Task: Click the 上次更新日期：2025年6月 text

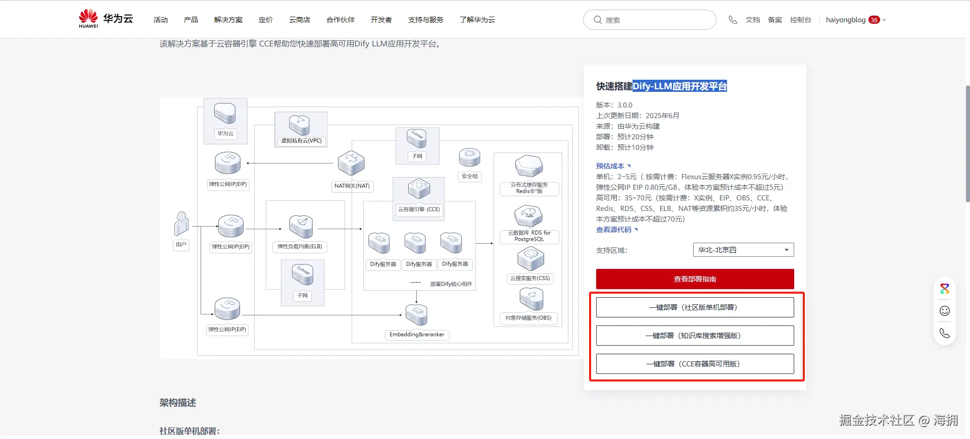Action: [x=638, y=116]
